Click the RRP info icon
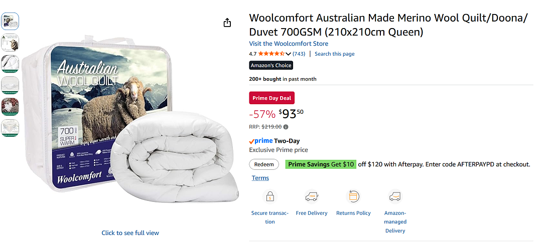542x242 pixels. click(286, 127)
